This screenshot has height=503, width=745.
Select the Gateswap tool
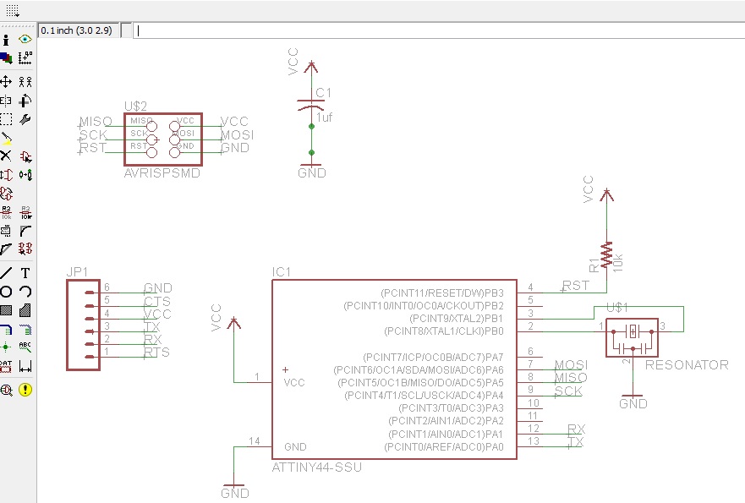(6, 194)
